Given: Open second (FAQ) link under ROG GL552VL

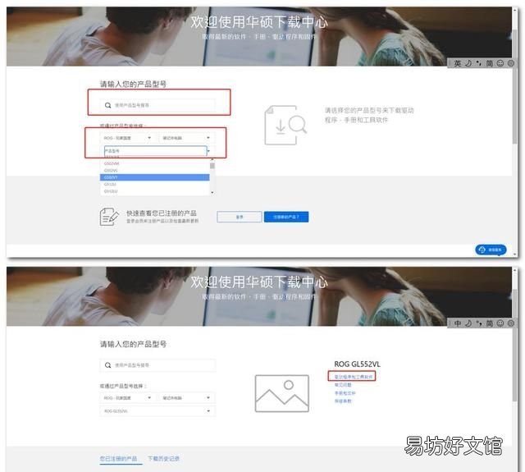Looking at the screenshot, I should [x=343, y=385].
